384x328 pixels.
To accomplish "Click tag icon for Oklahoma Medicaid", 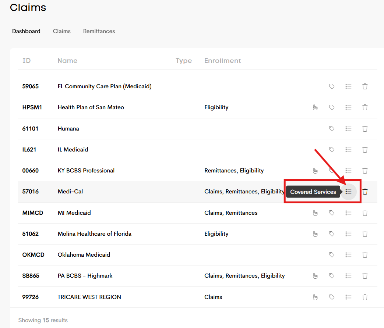I will [x=332, y=255].
